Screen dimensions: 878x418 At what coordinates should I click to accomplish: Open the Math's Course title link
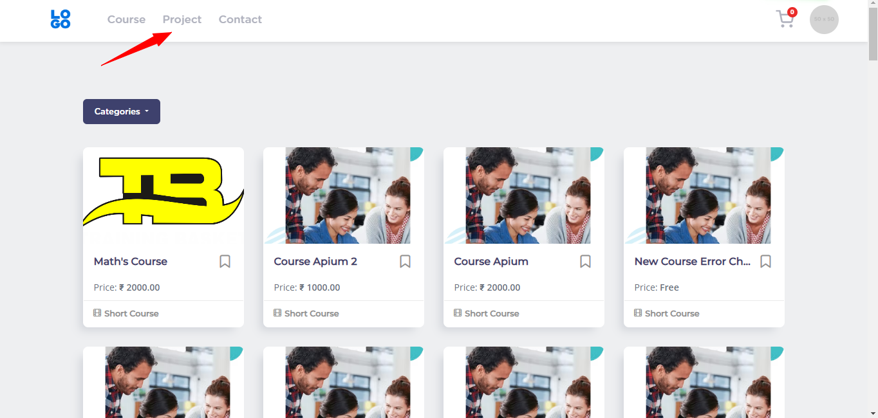(x=131, y=261)
